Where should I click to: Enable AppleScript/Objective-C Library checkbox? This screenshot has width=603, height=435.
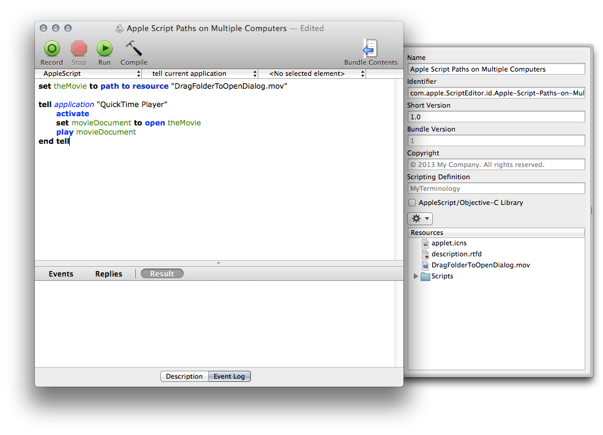point(412,203)
